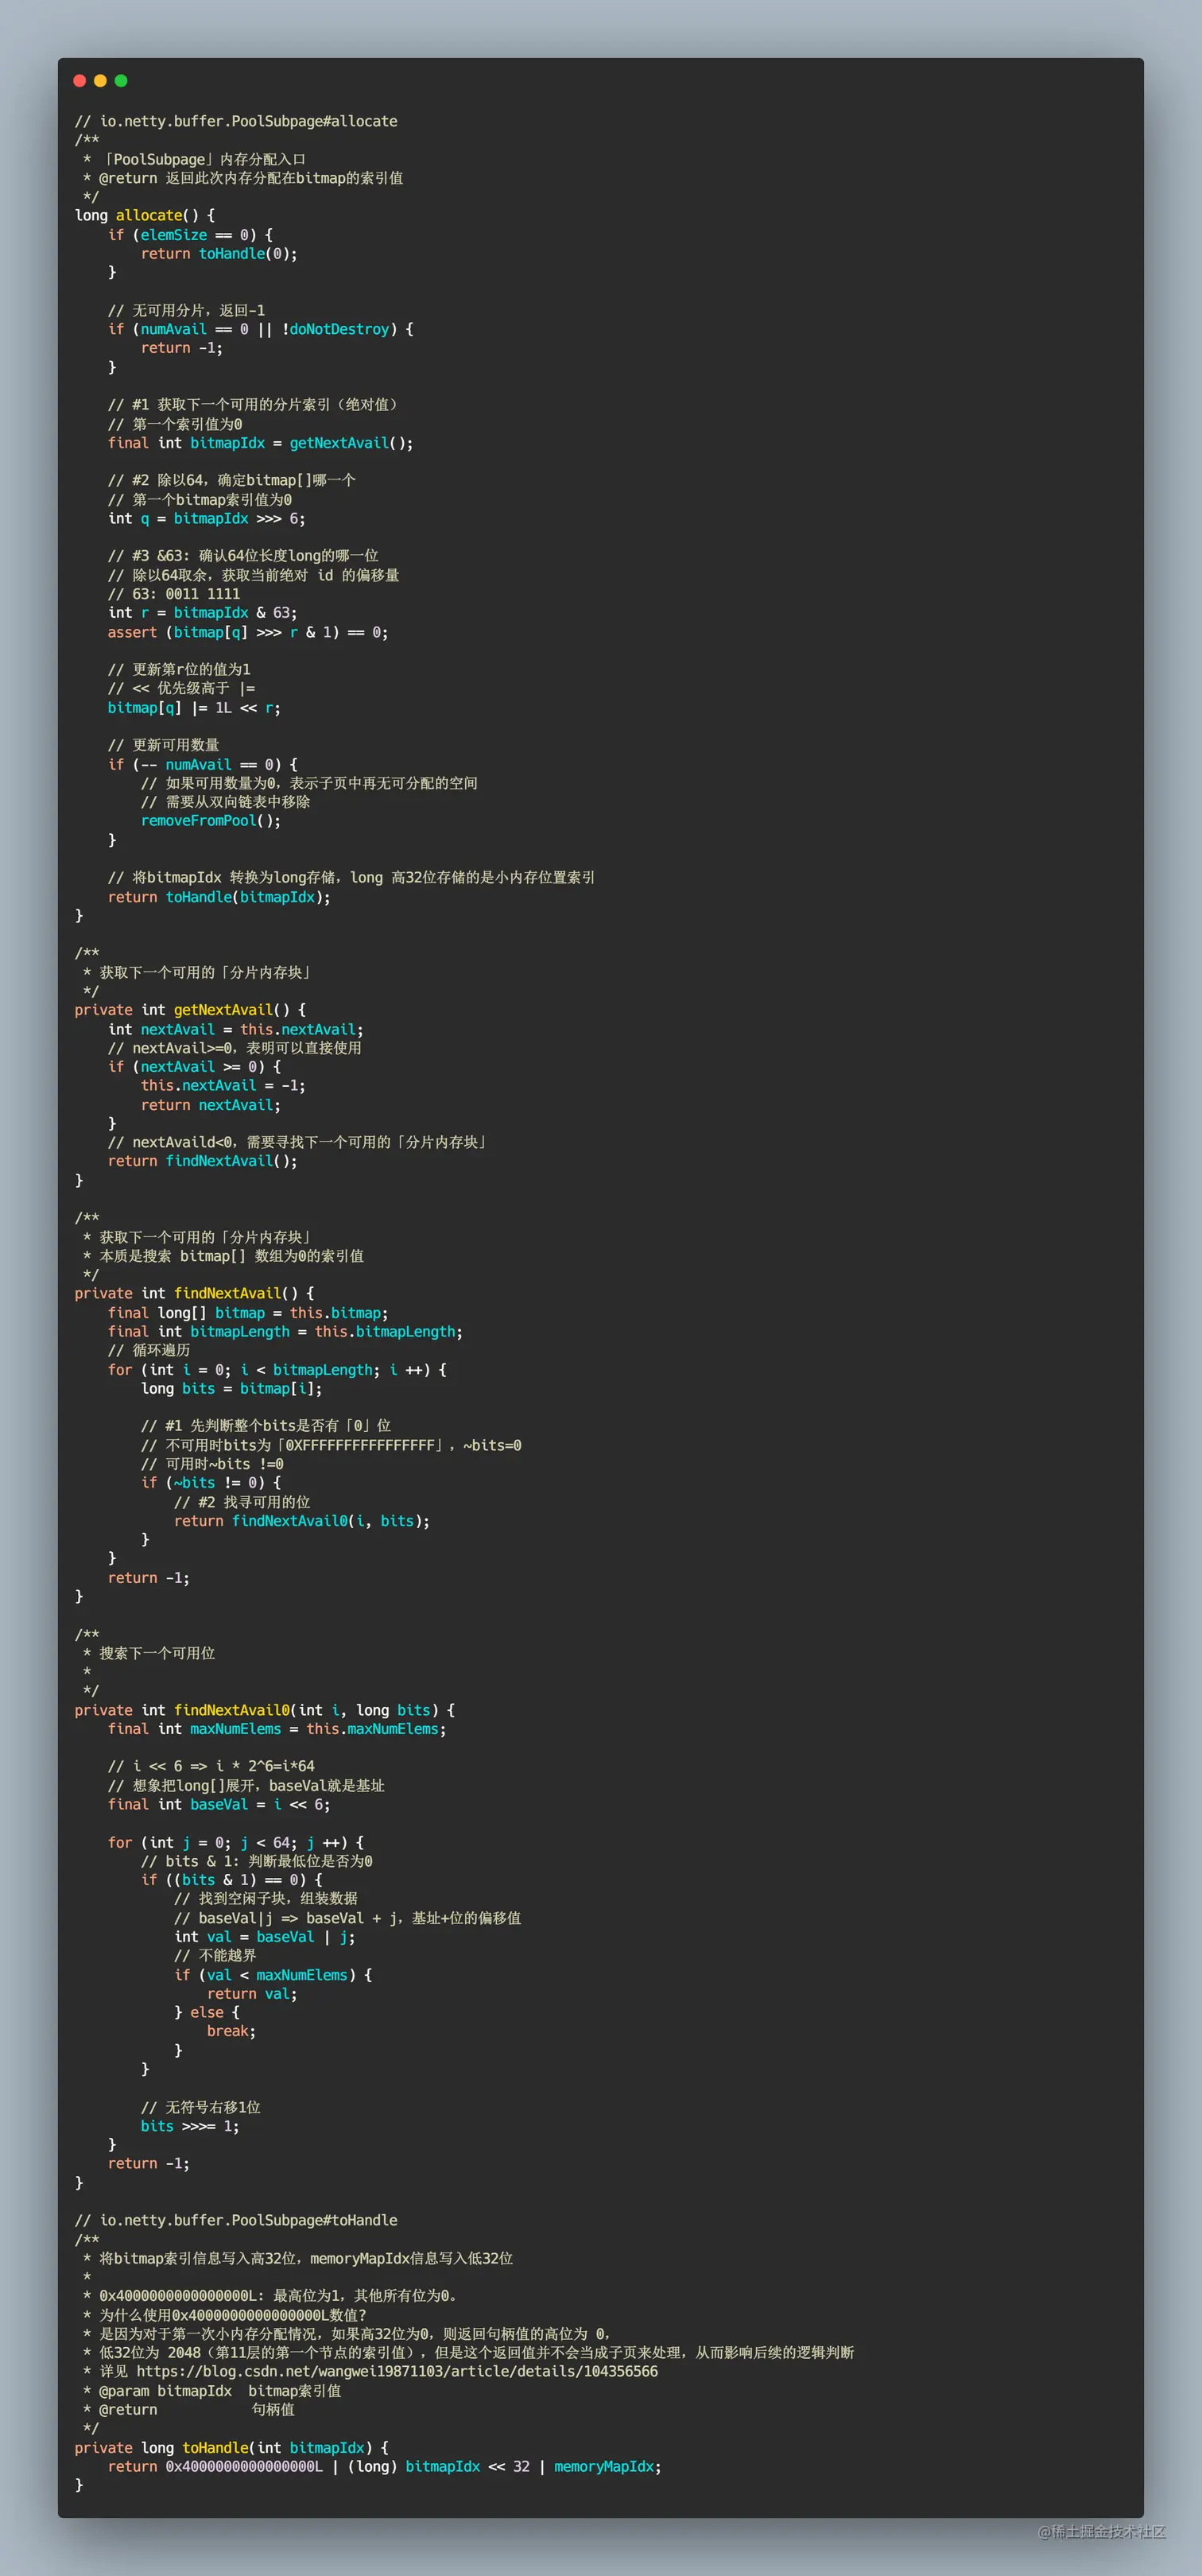1202x2576 pixels.
Task: Click the green maximize dot
Action: [x=121, y=81]
